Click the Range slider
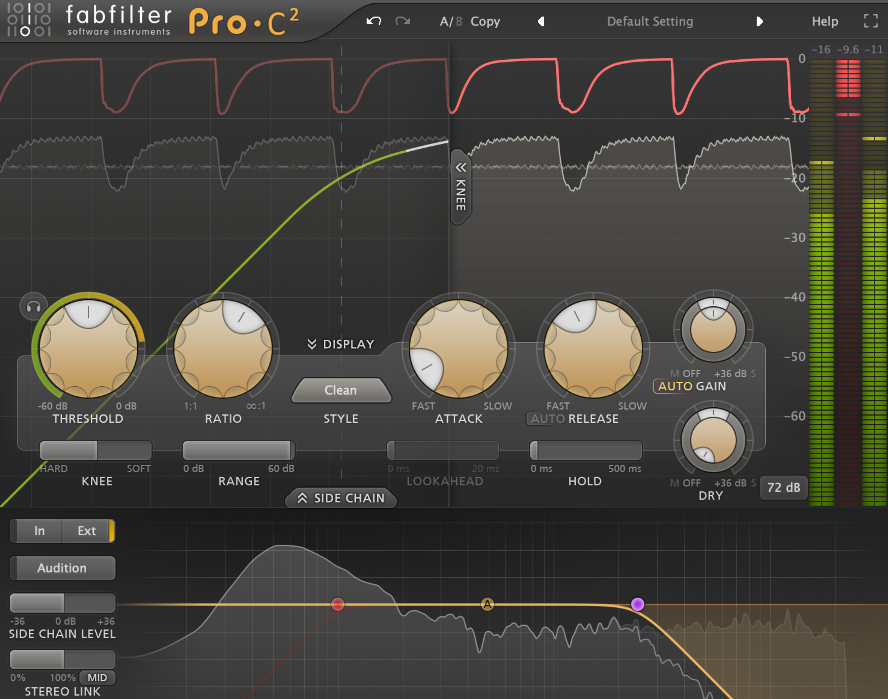Screen dimensions: 888x699 click(239, 450)
